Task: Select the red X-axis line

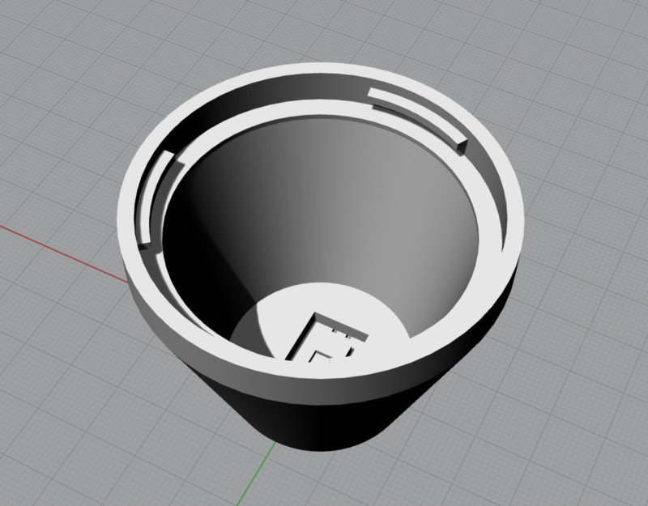Action: pyautogui.click(x=63, y=254)
